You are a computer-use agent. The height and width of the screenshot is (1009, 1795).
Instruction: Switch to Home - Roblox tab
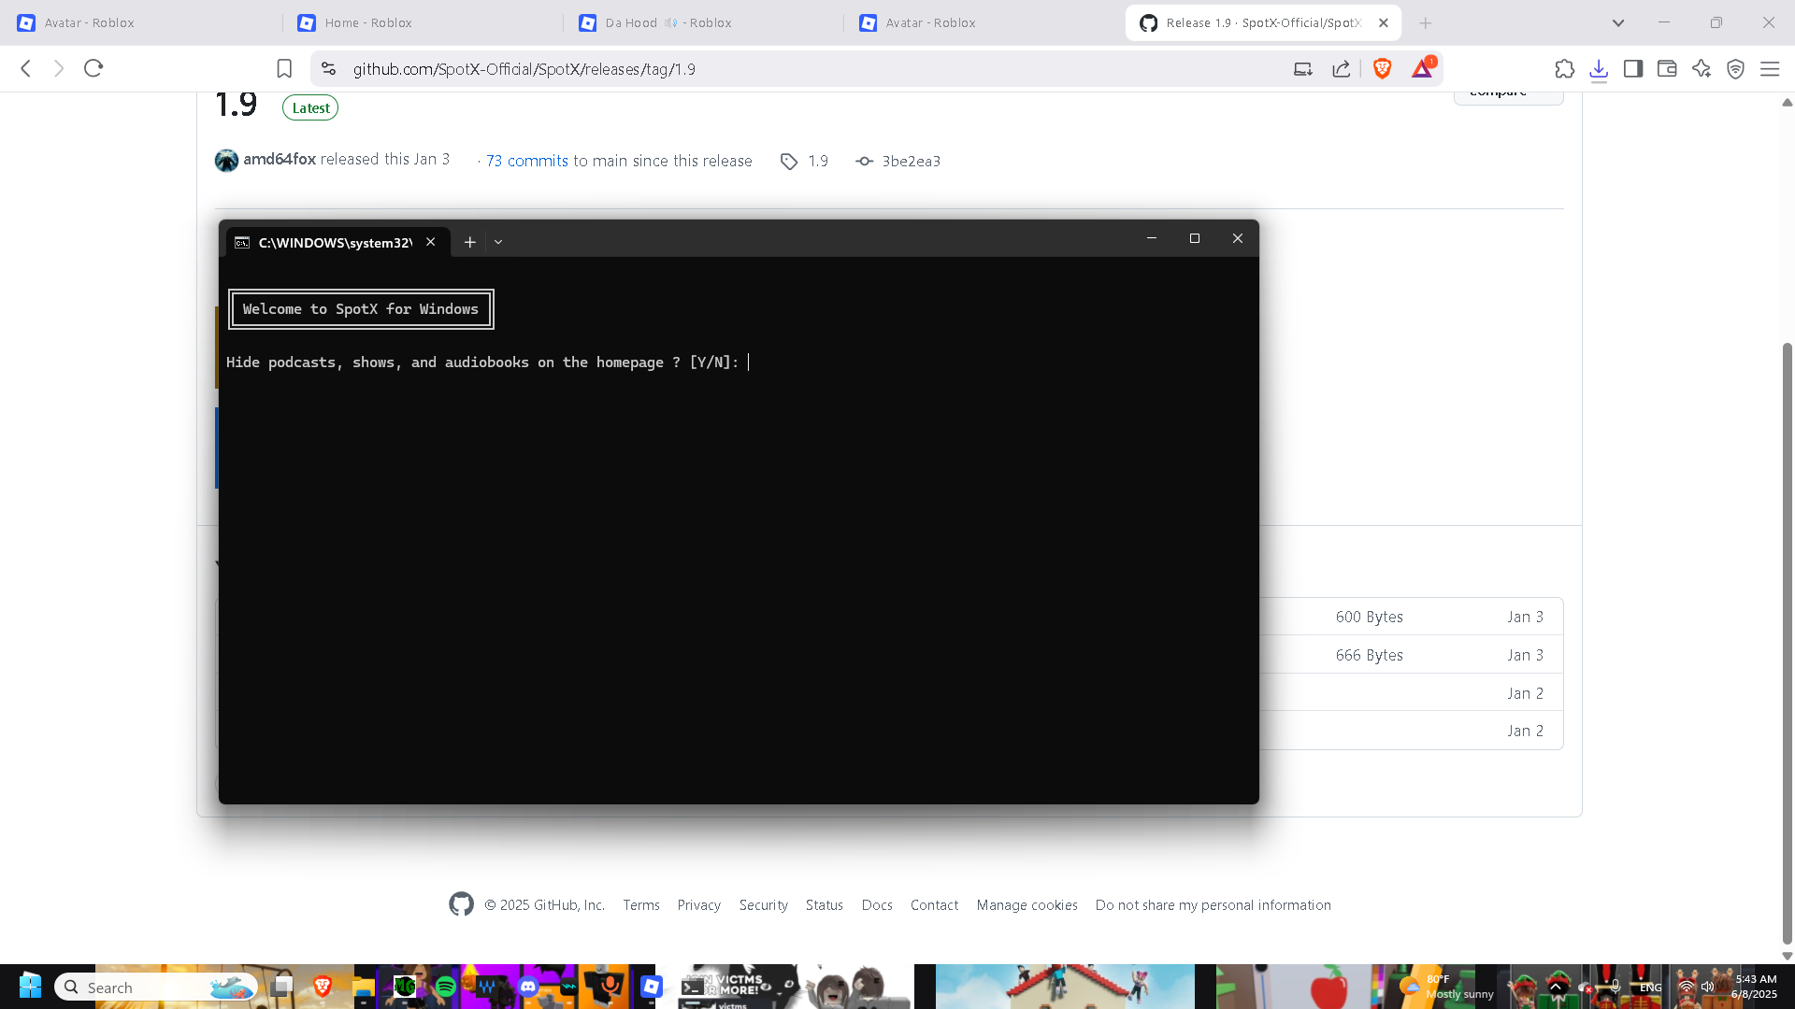click(421, 22)
